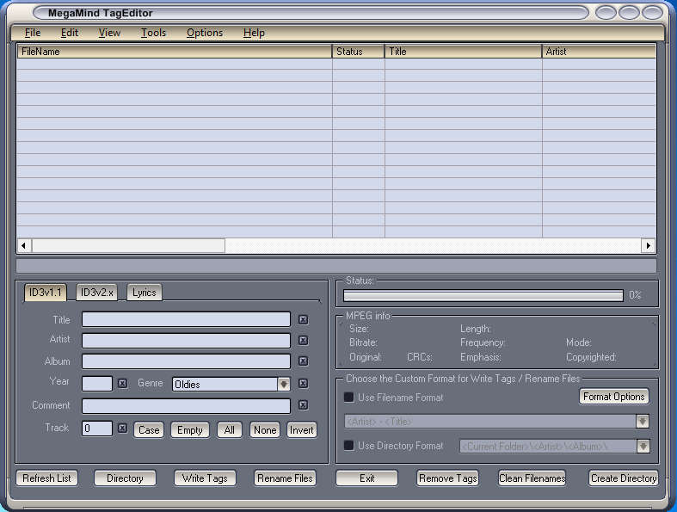Click the X icon beside Title field
677x512 pixels.
303,319
